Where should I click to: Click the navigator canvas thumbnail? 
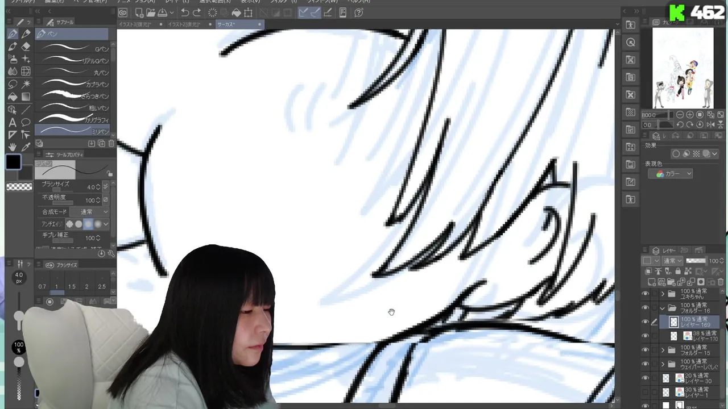[682, 68]
